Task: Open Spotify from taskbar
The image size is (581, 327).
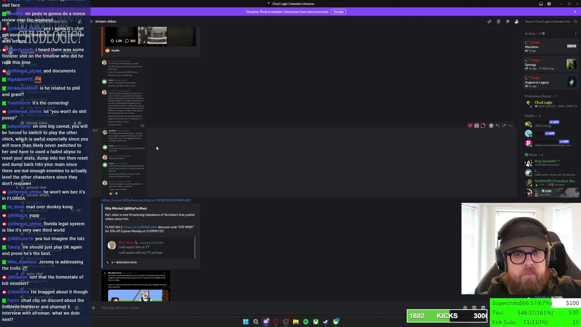Action: (305, 322)
